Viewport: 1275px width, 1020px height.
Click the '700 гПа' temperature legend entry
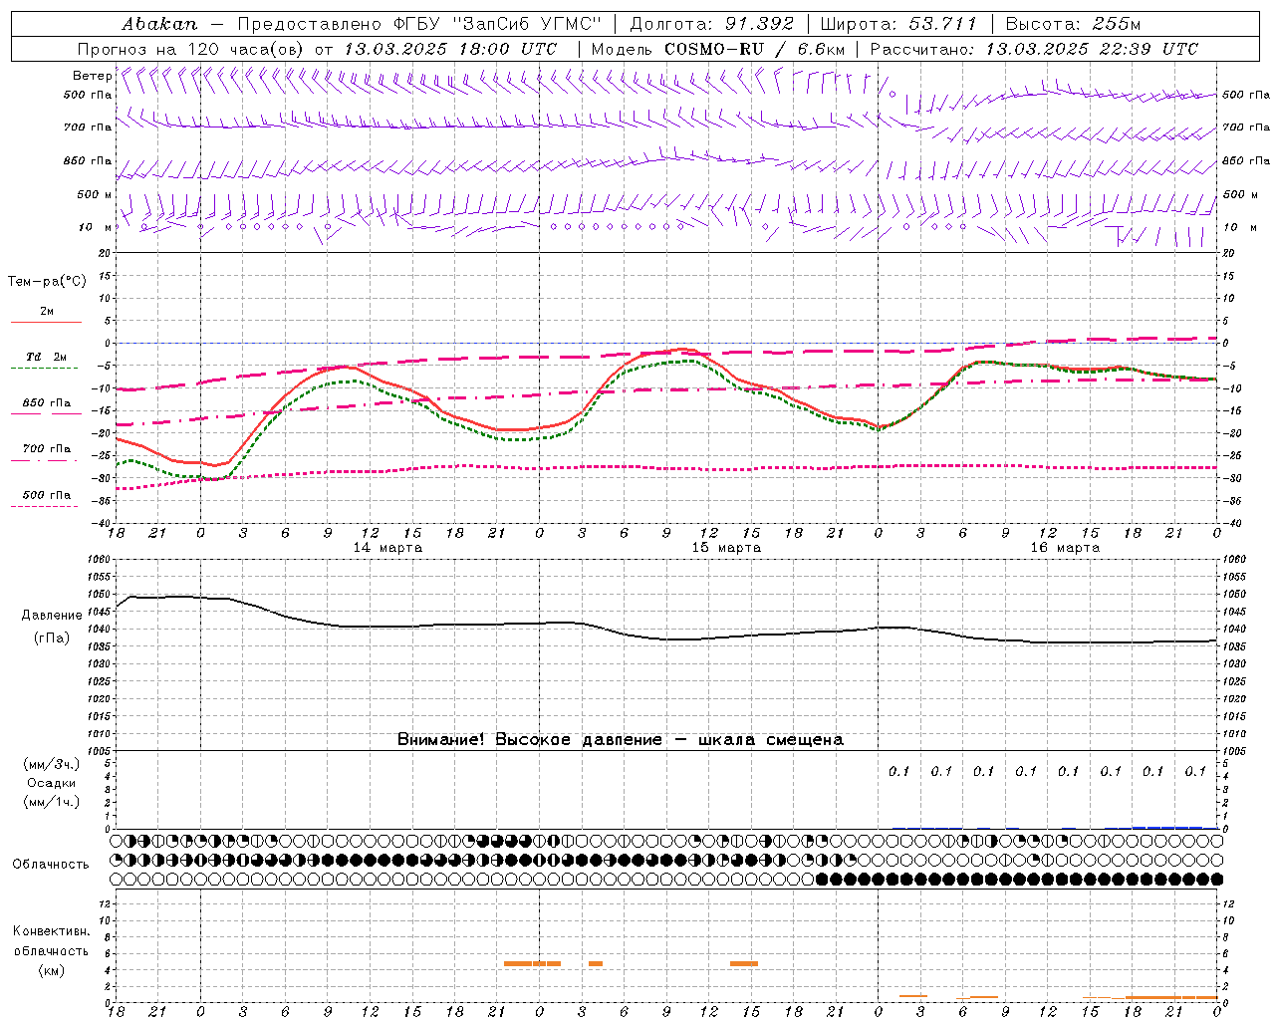coord(46,449)
